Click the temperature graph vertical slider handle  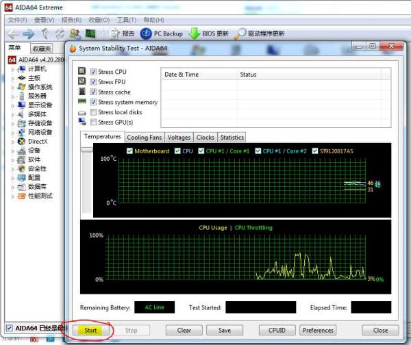[x=86, y=151]
